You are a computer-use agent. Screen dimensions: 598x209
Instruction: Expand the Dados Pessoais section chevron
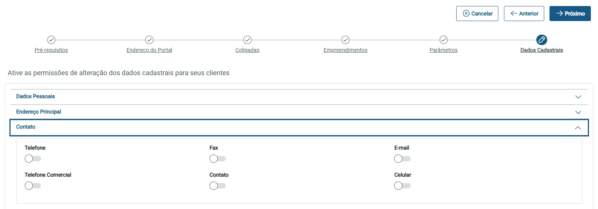[578, 97]
